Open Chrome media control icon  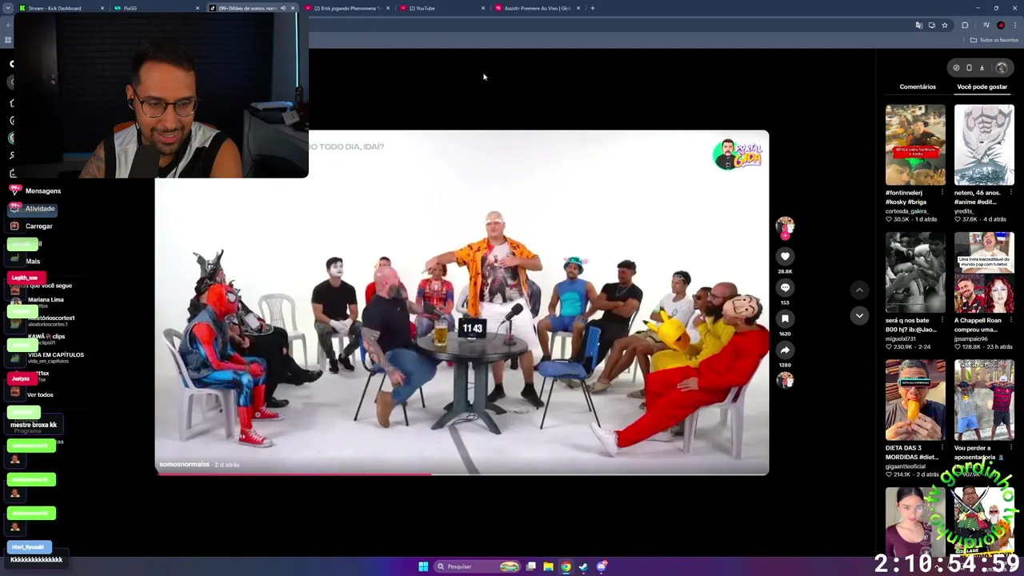985,25
